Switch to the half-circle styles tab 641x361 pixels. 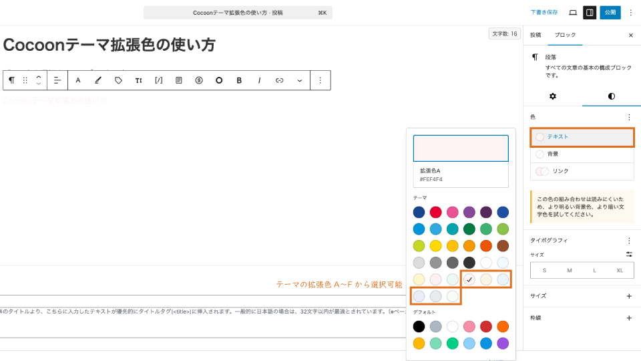click(x=612, y=96)
